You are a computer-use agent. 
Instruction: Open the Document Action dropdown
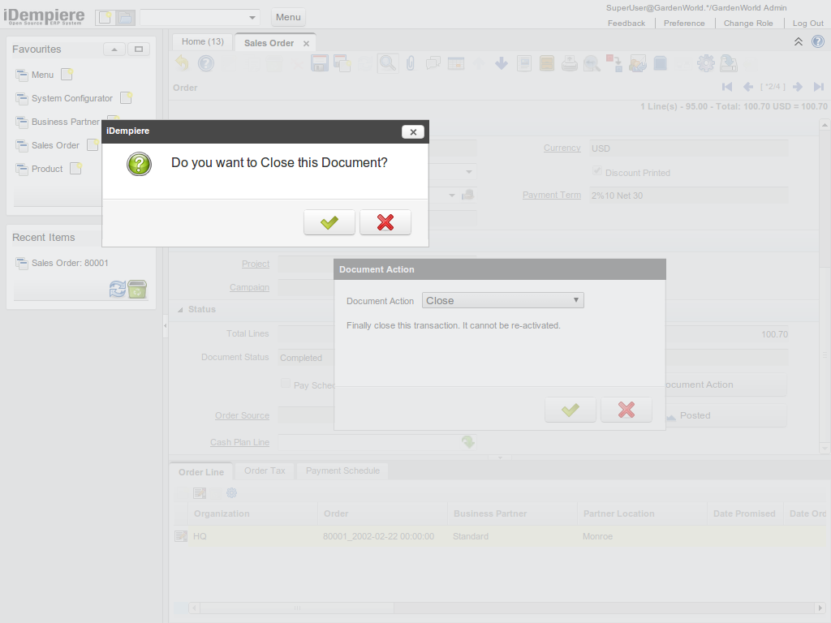(x=502, y=300)
